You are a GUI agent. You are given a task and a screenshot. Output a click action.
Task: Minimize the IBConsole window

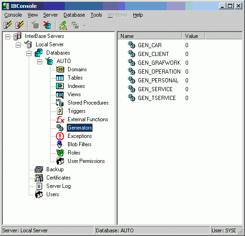tap(222, 6)
